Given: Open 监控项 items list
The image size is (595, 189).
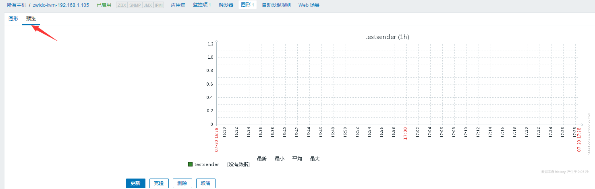Looking at the screenshot, I should pyautogui.click(x=202, y=5).
